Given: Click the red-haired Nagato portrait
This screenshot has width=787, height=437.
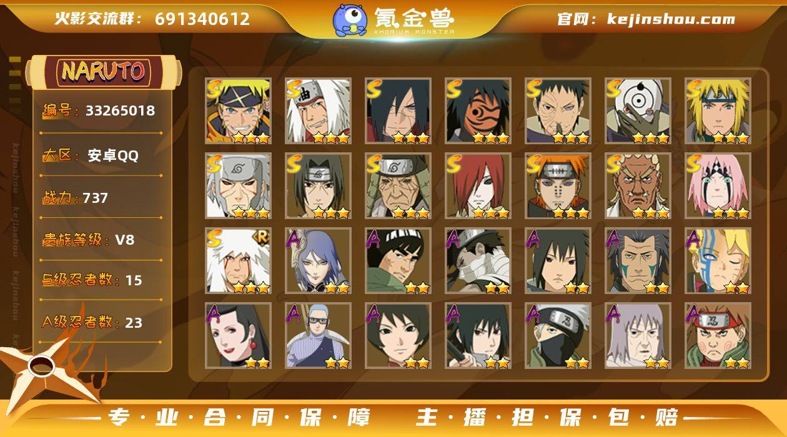Looking at the screenshot, I should click(478, 186).
